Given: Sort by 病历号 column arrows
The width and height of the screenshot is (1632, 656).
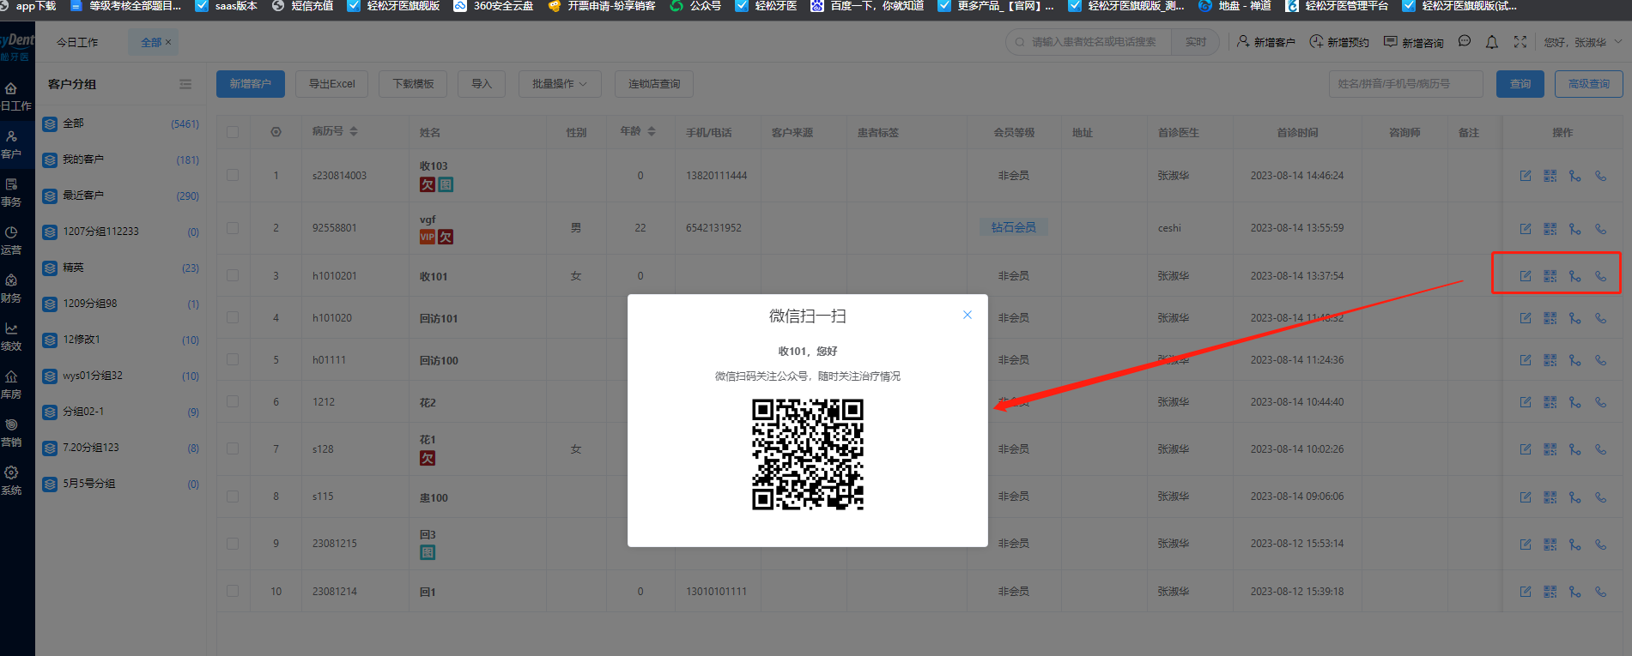Looking at the screenshot, I should coord(354,131).
